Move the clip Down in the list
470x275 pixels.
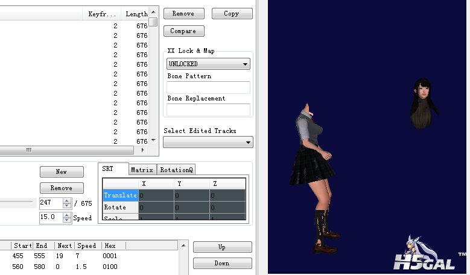click(222, 263)
